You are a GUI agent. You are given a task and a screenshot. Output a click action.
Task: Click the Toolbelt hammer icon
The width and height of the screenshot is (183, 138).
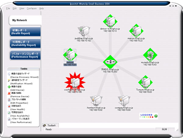click(x=44, y=126)
